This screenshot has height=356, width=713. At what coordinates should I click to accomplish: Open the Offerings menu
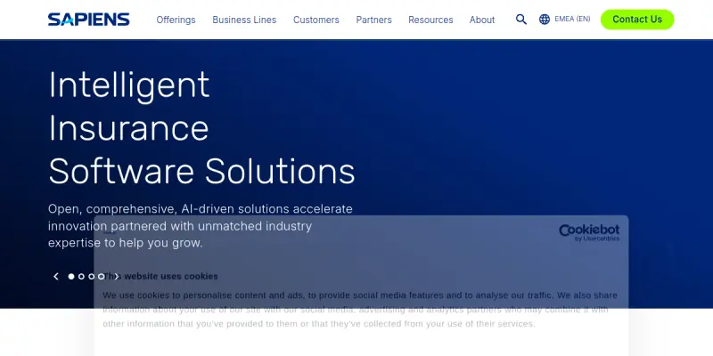click(x=176, y=20)
